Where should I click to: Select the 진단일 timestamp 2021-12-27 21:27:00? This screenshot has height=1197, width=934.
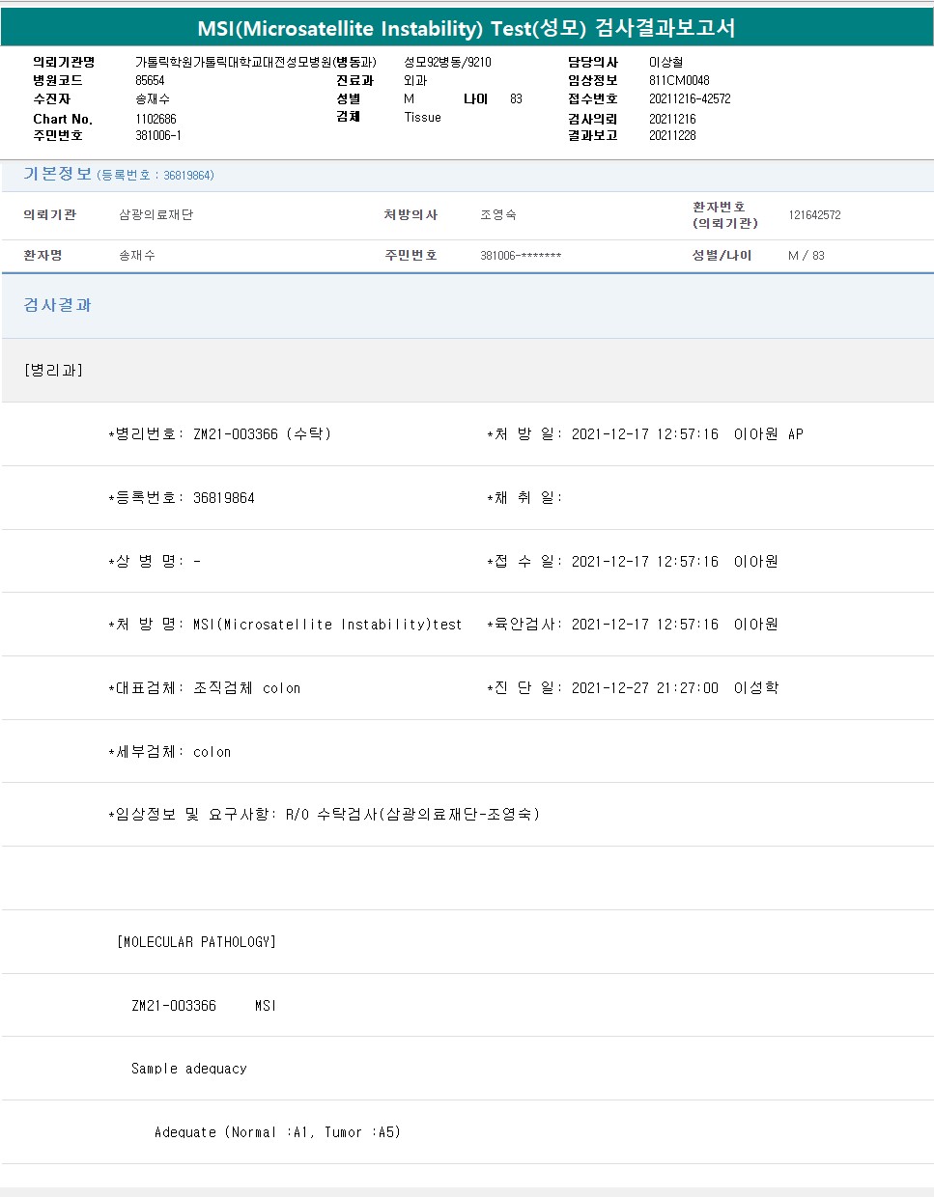click(x=644, y=688)
